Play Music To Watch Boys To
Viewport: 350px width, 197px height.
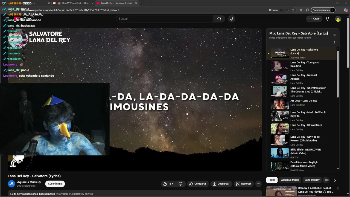[x=302, y=116]
